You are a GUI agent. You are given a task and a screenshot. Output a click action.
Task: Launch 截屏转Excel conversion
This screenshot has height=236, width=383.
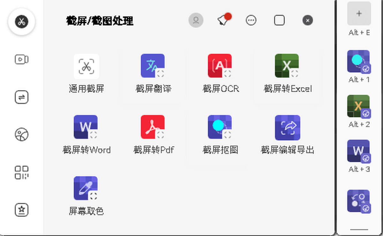coord(288,74)
